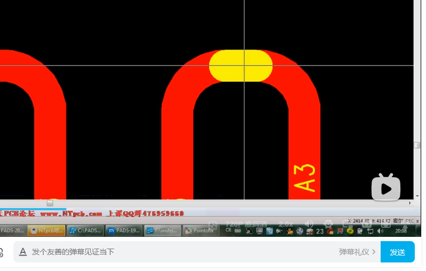Open the 2.0x playback speed menu
Viewport: 426px width, 271px height.
tap(286, 224)
